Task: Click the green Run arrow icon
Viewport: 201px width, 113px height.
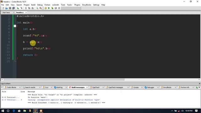Action: point(49,8)
